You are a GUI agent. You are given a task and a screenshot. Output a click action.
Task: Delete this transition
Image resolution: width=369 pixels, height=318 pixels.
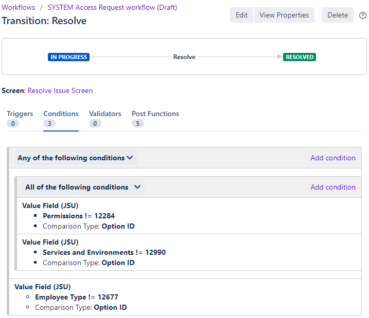[338, 15]
